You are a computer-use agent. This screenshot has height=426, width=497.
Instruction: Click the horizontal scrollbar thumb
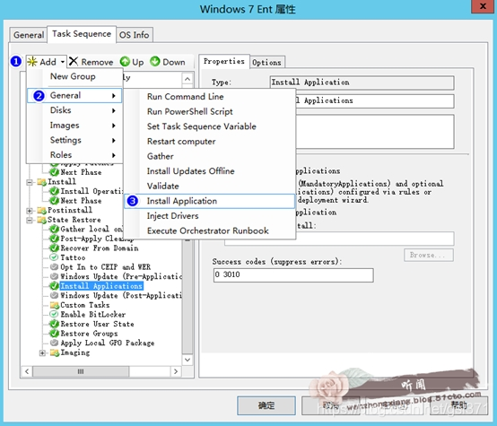(81, 371)
